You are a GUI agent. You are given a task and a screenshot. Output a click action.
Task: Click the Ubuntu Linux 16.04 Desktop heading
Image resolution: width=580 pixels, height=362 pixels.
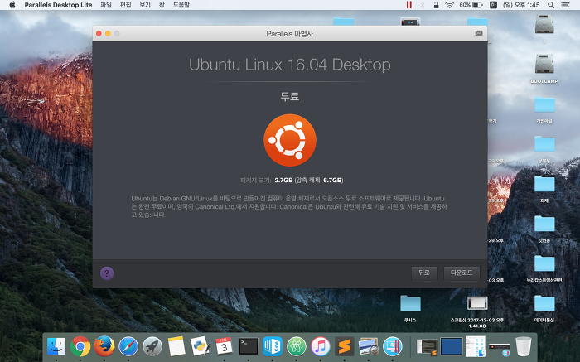click(x=290, y=65)
